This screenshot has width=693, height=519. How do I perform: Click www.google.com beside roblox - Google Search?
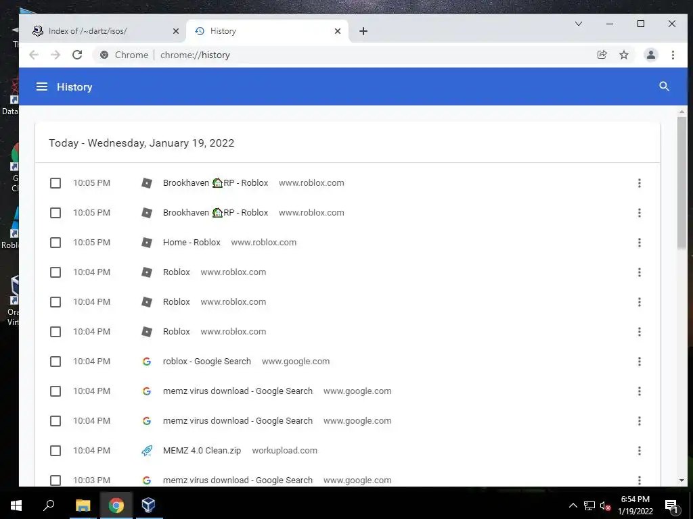(x=296, y=362)
